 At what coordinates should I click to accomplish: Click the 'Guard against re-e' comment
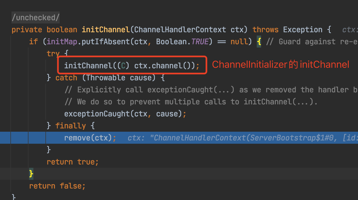312,42
